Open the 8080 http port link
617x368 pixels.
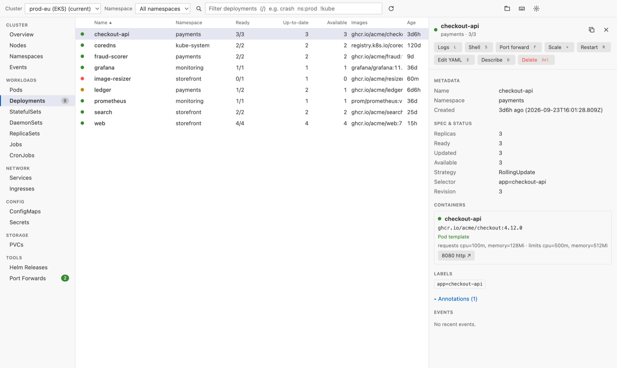coord(456,255)
